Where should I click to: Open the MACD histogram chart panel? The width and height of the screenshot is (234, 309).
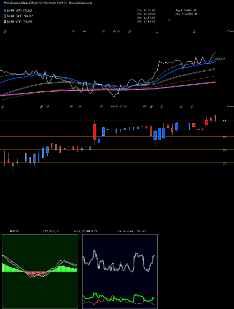click(x=40, y=272)
